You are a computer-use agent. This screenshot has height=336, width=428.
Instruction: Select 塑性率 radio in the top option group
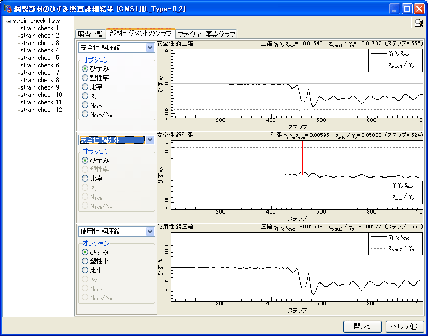click(x=85, y=77)
